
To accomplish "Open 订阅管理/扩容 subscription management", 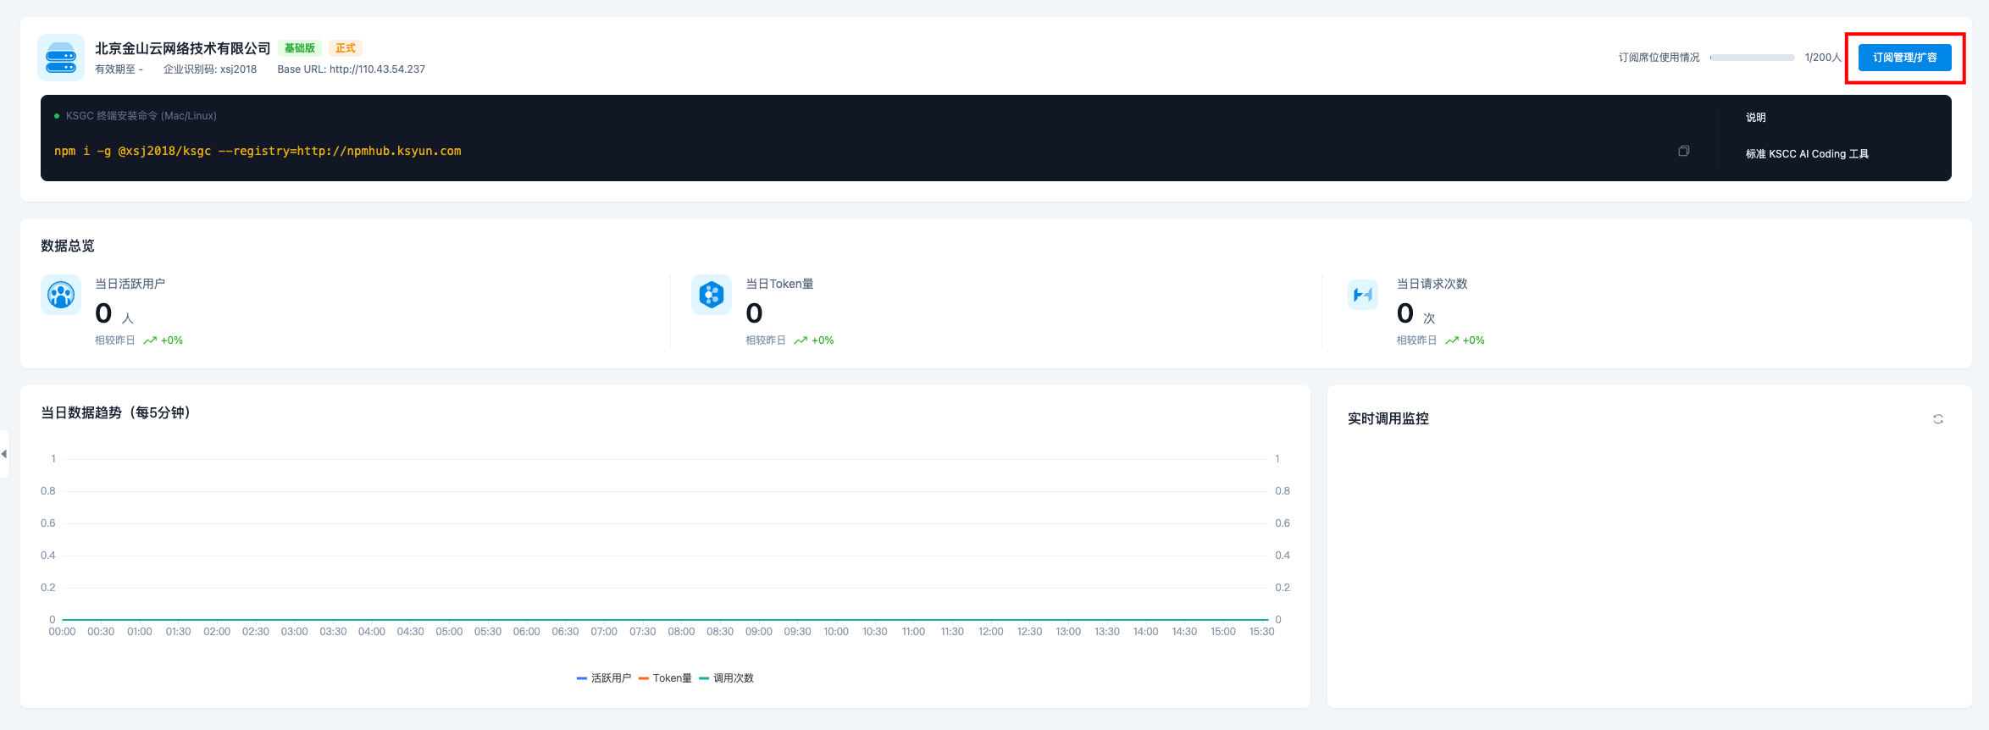I will [x=1904, y=58].
